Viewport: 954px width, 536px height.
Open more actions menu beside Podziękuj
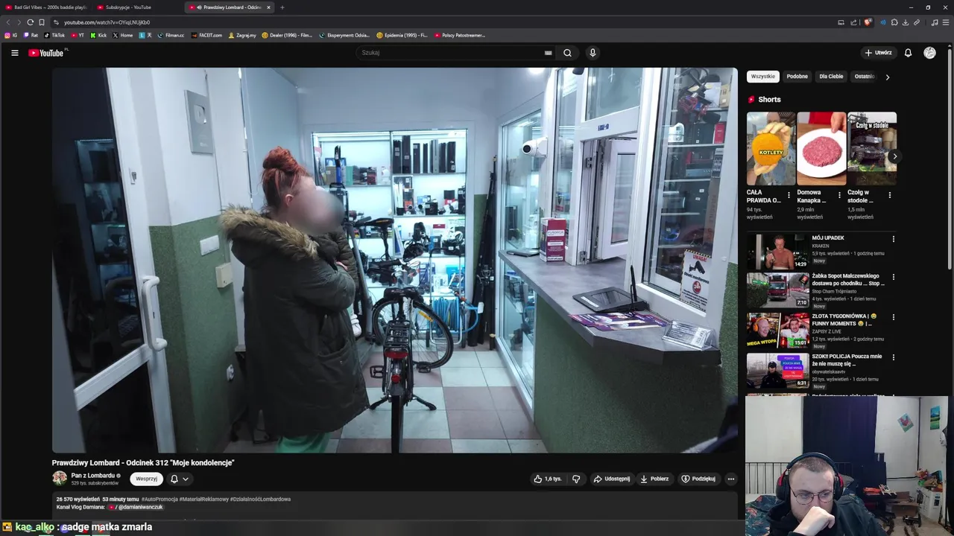[x=731, y=479]
